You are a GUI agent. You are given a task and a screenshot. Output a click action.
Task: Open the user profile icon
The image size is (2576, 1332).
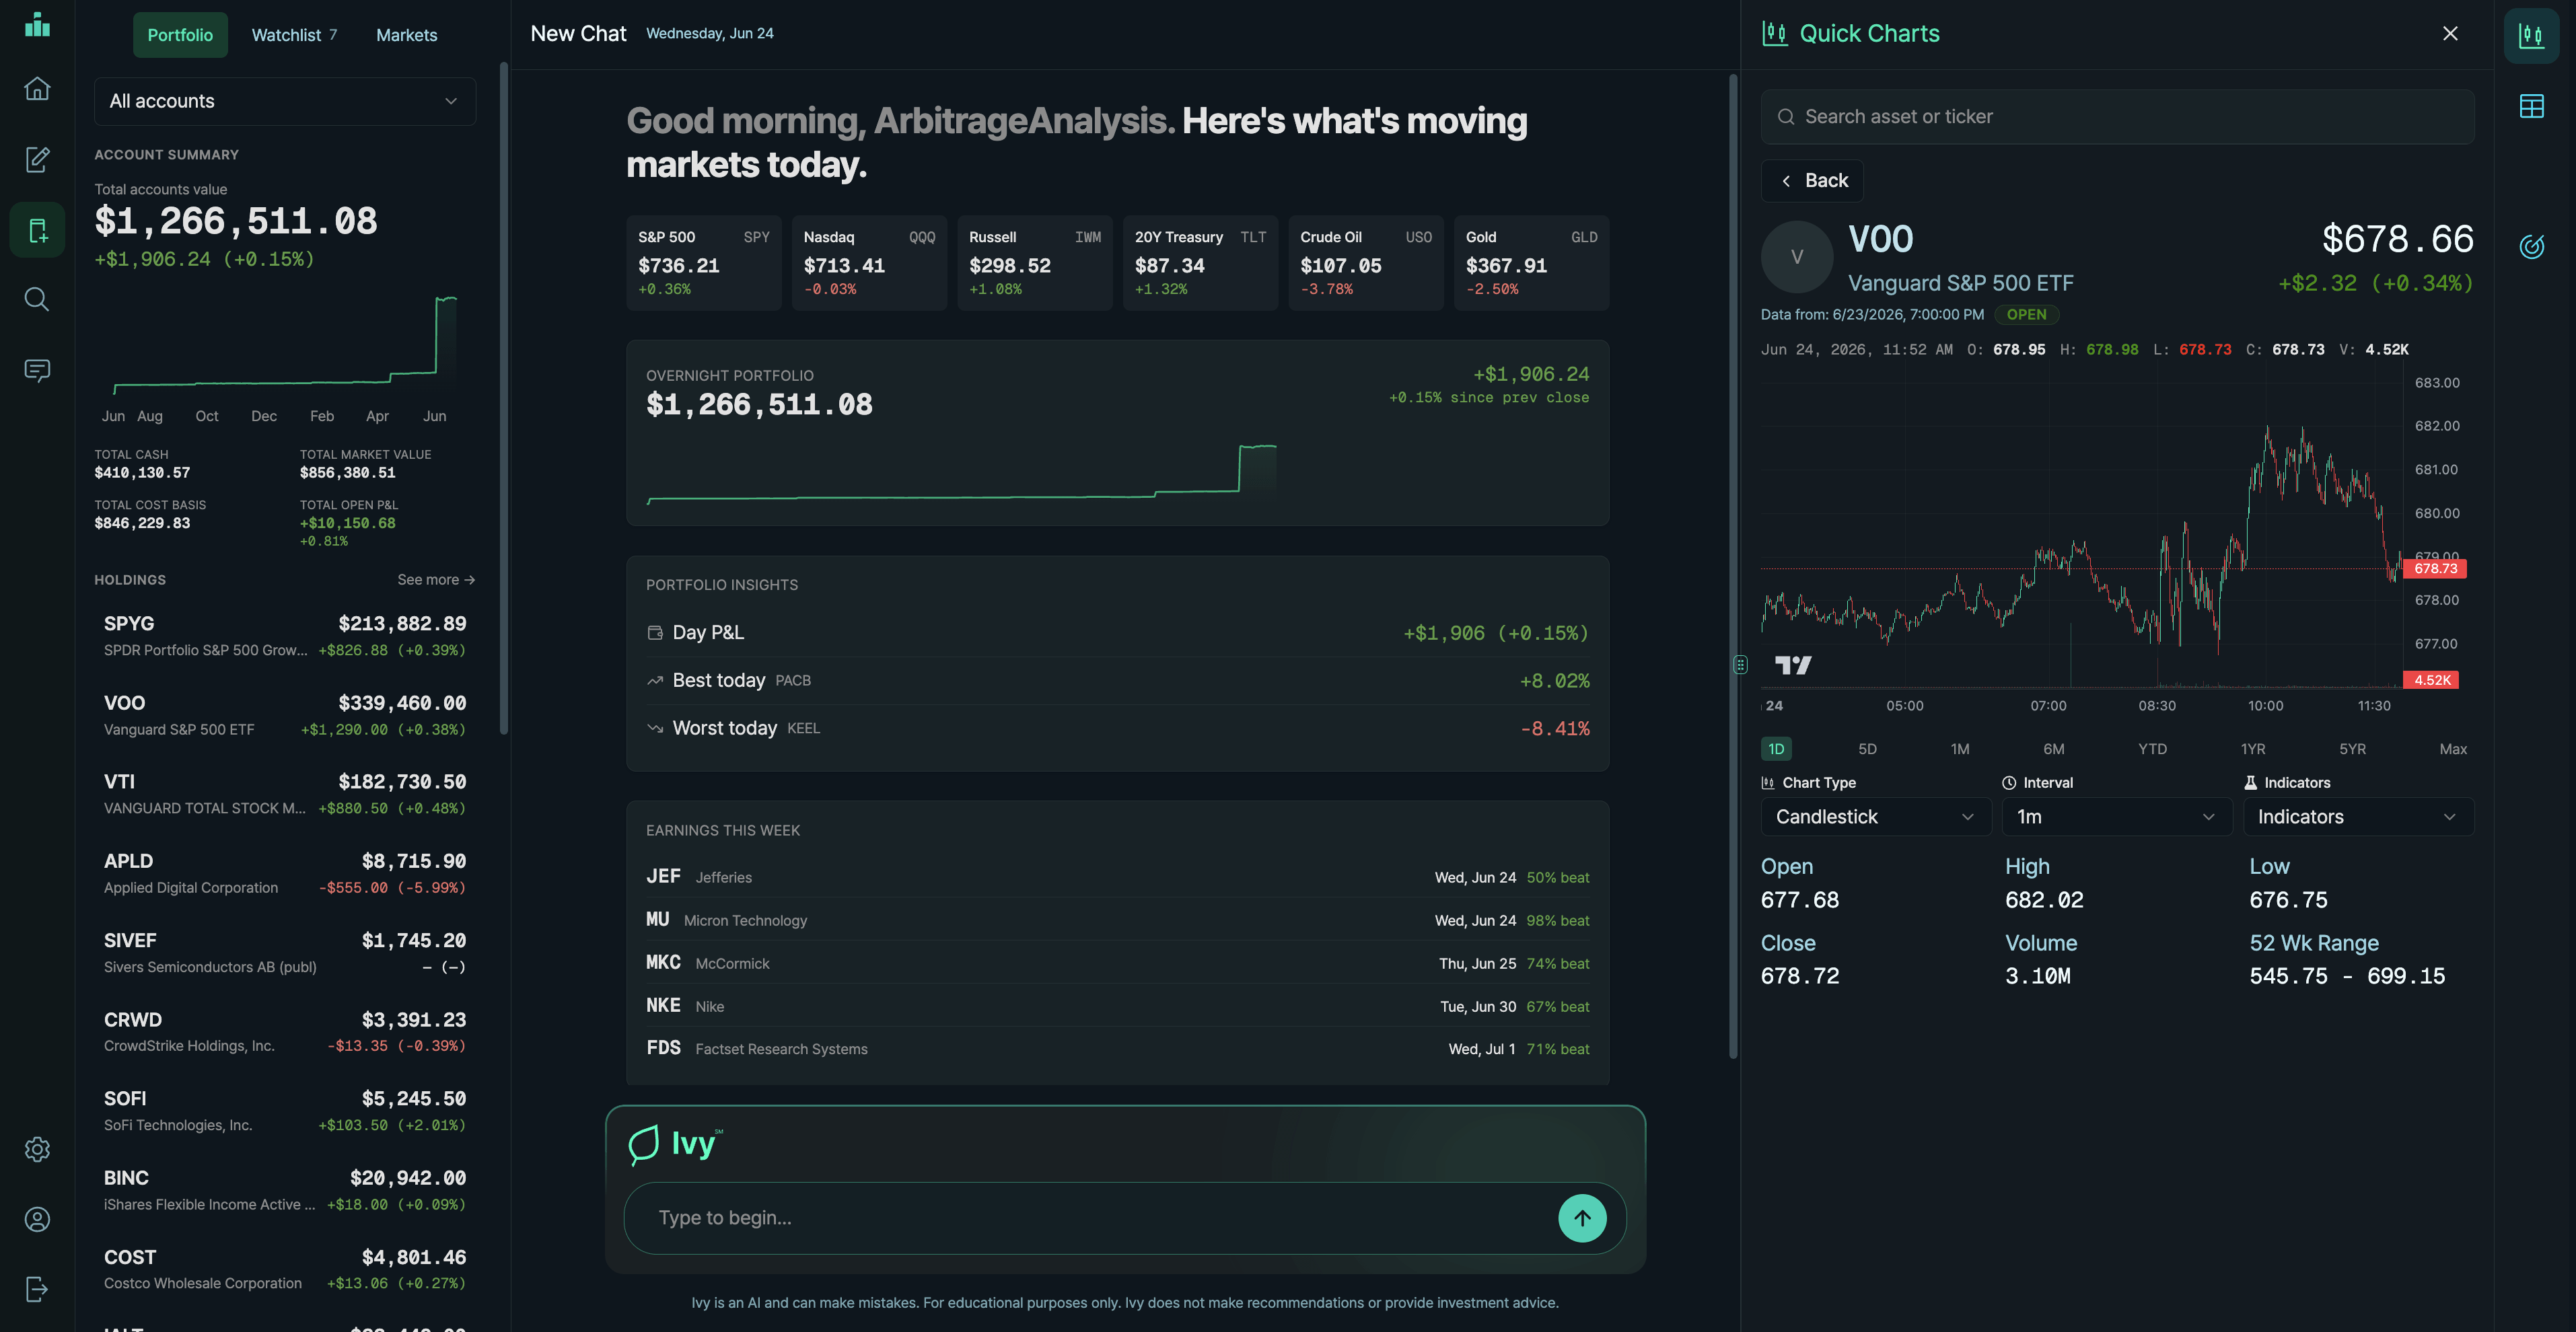pos(37,1219)
